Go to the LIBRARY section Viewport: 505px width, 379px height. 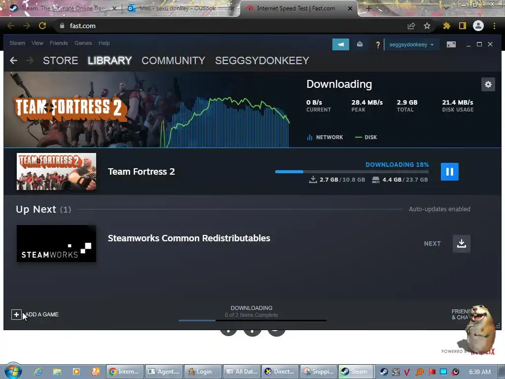coord(109,60)
